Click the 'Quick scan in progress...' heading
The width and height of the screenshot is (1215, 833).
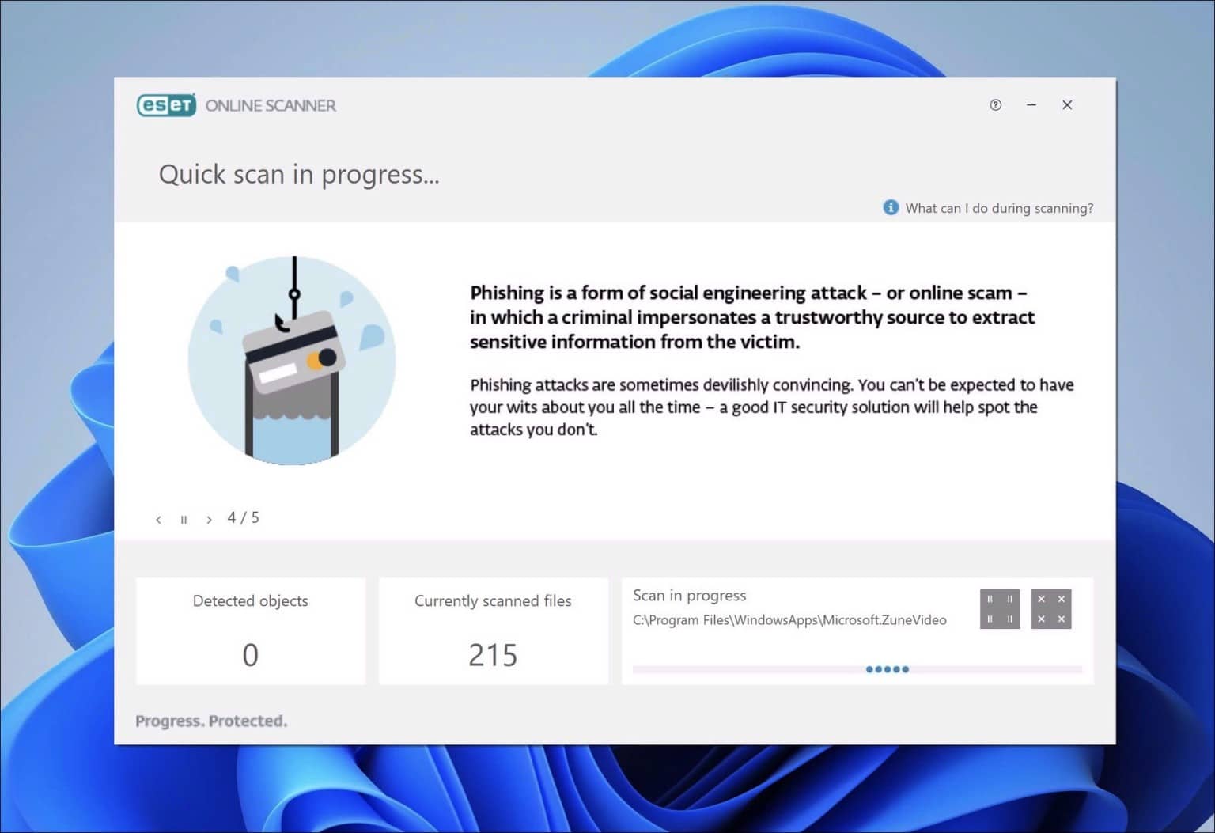pyautogui.click(x=299, y=174)
